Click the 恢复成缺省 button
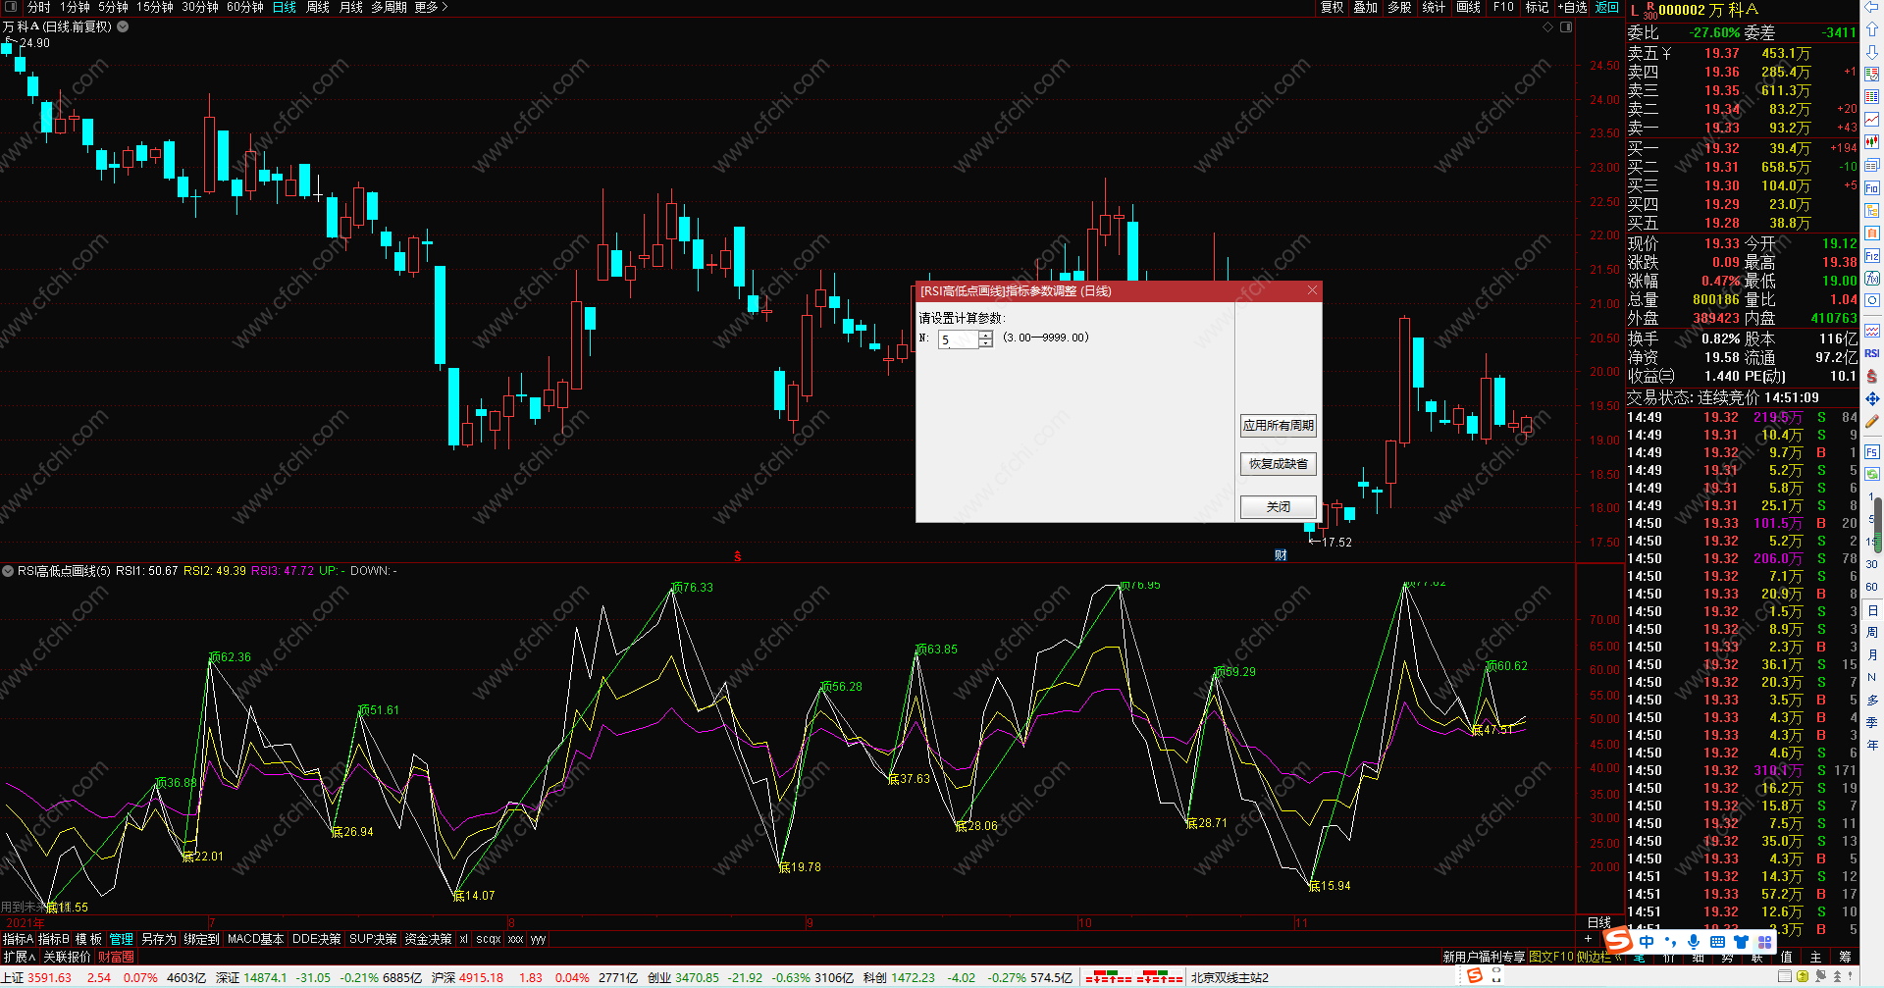The image size is (1884, 988). click(1278, 464)
